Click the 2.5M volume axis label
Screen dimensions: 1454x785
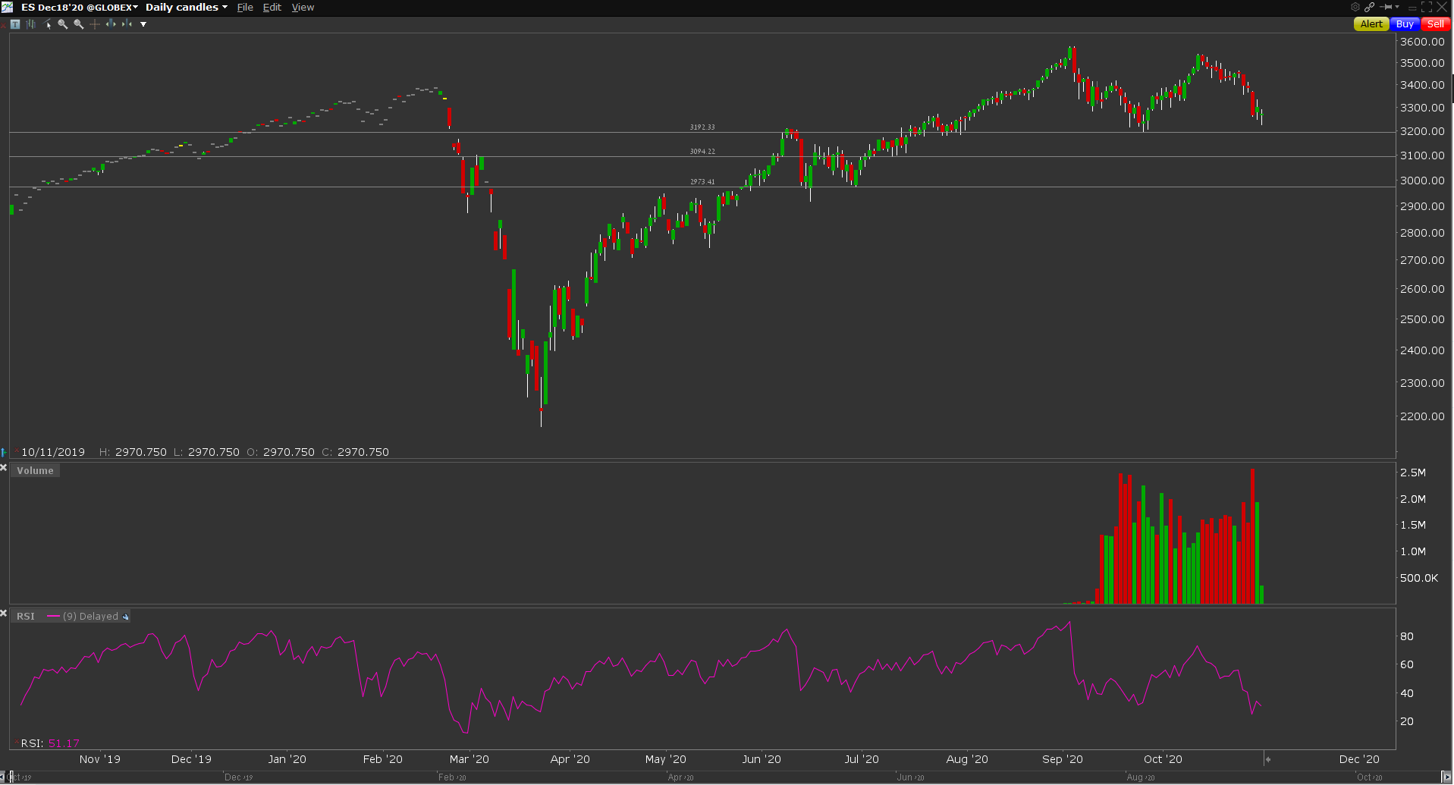click(1413, 473)
